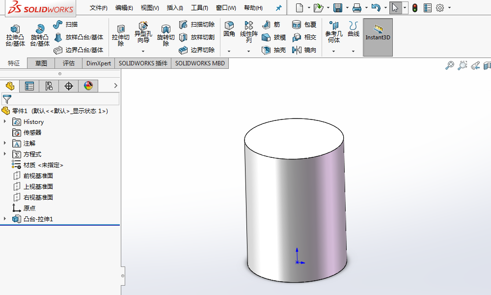The height and width of the screenshot is (295, 491).
Task: Open the appearance color wheel tab
Action: coord(88,87)
